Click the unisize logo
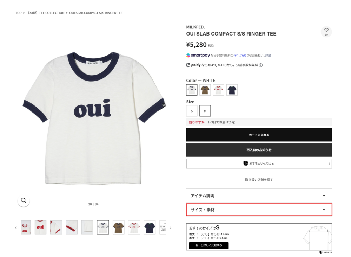 pyautogui.click(x=325, y=252)
